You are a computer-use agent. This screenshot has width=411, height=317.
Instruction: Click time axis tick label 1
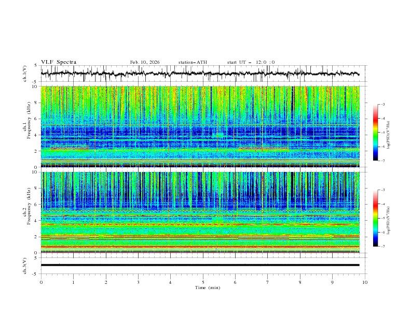point(73,282)
